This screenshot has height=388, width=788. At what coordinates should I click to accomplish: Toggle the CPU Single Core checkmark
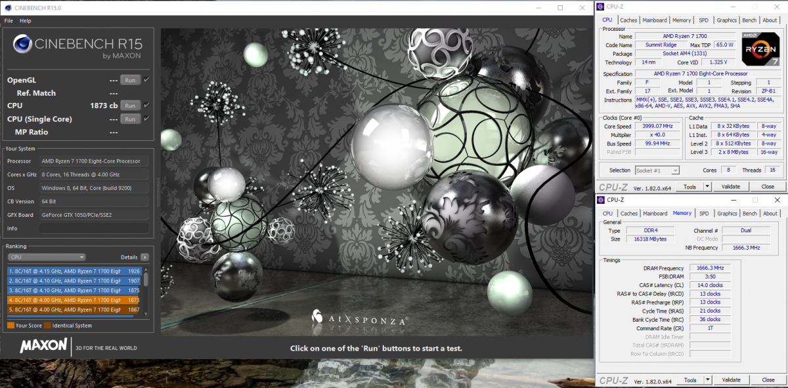tap(146, 119)
